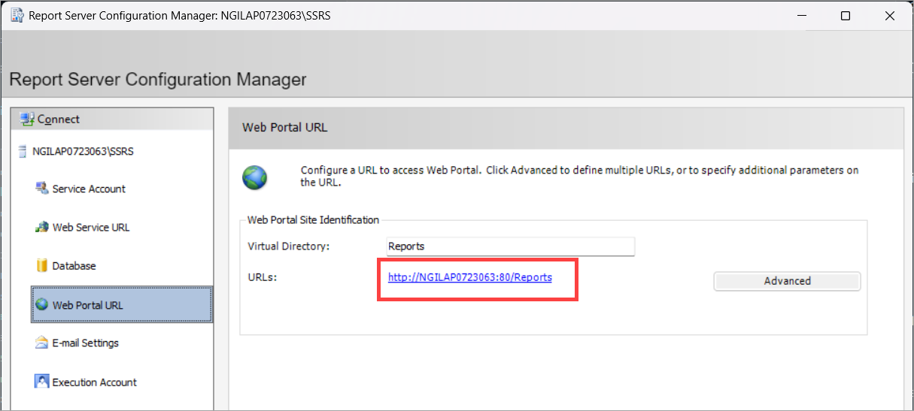Click the Web Portal URL globe icon
Viewport: 914px width, 411px height.
click(42, 305)
